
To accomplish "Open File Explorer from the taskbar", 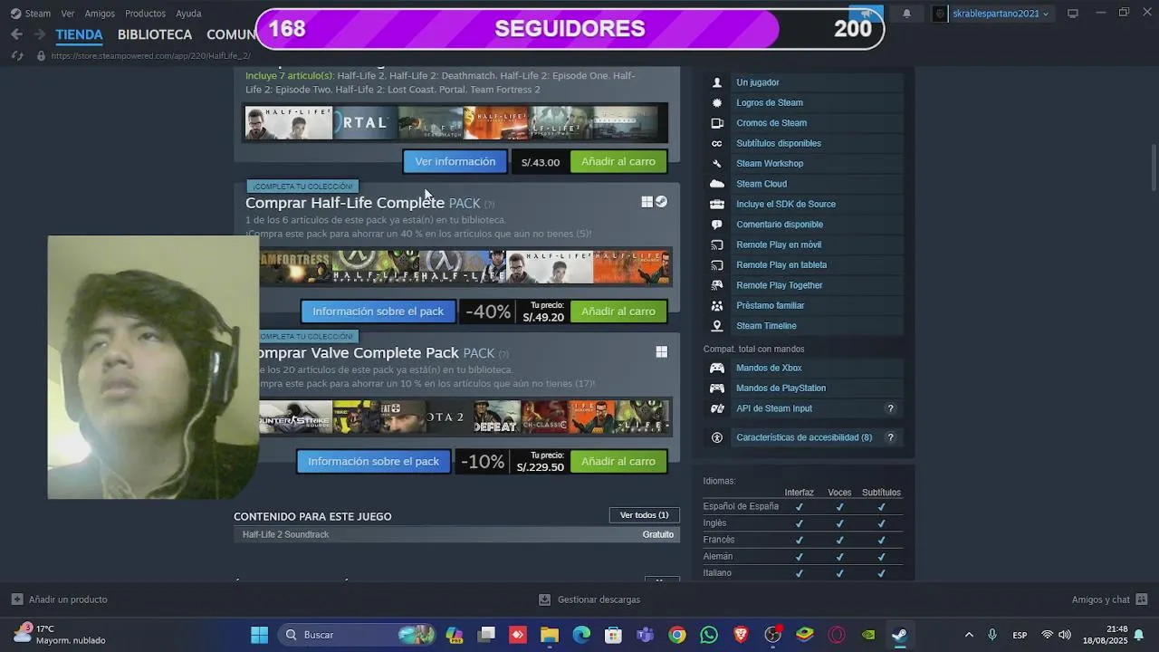I will click(550, 635).
